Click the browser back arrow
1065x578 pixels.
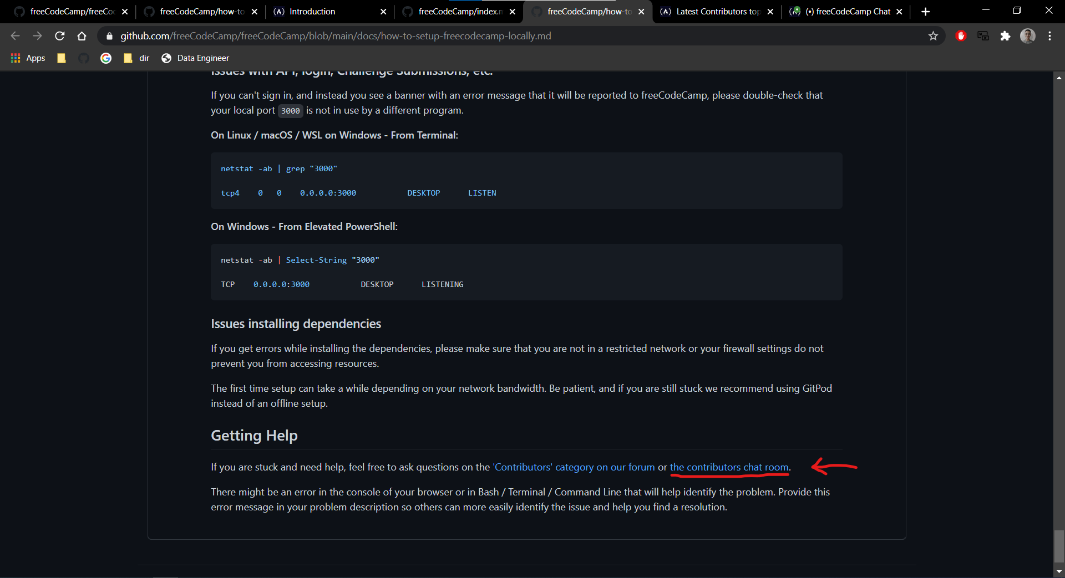point(15,36)
